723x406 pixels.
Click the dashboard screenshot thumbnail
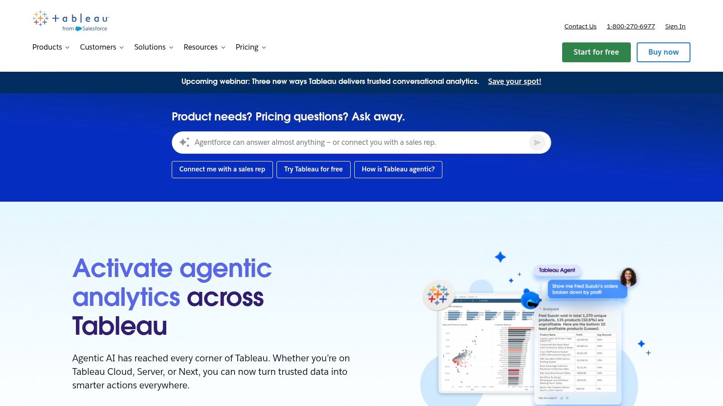pos(487,343)
